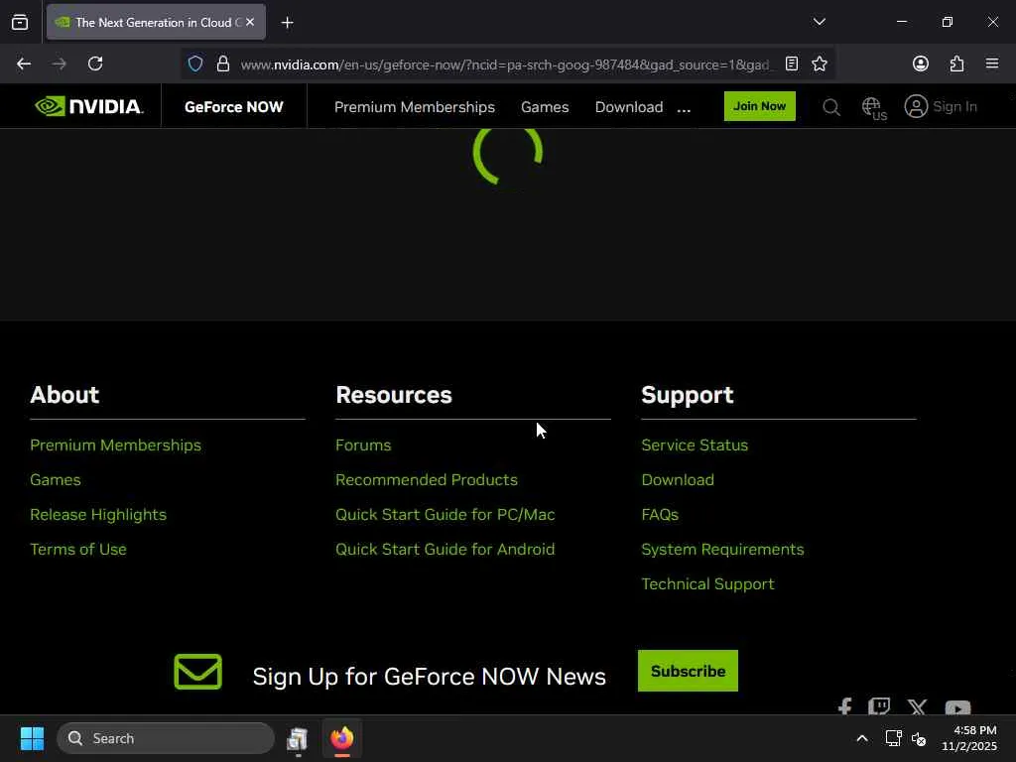Click the green Join Now button

pos(759,106)
